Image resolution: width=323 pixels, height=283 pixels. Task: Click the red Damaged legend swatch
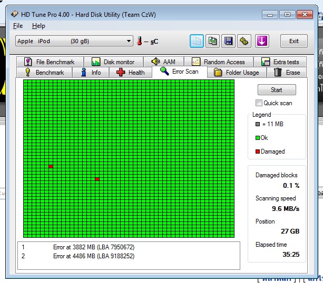pos(258,151)
